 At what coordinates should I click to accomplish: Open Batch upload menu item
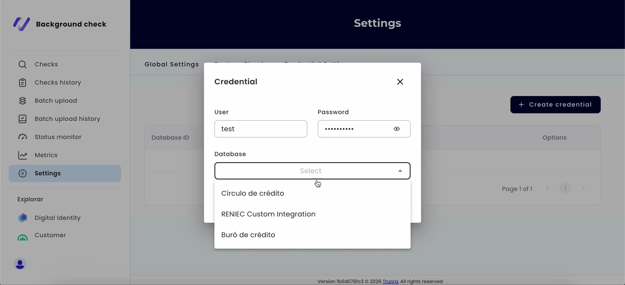pos(56,101)
